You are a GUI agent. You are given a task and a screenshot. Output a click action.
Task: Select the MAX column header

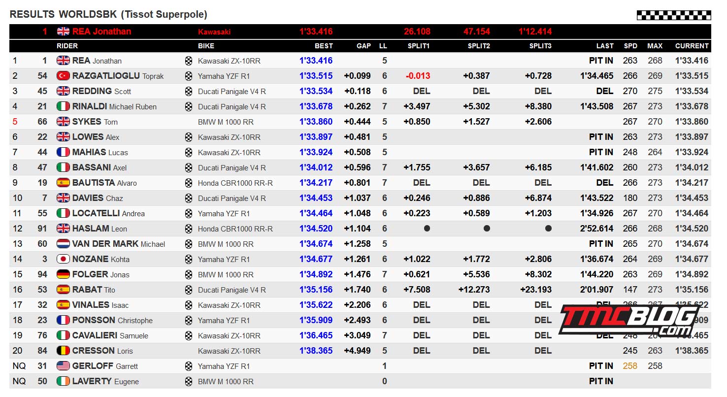[655, 46]
